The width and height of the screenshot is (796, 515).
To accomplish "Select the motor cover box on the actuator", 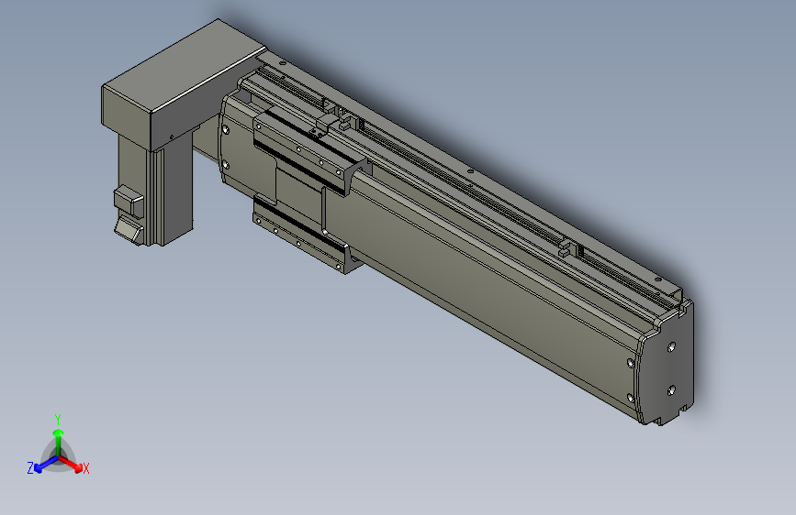I will 183,85.
